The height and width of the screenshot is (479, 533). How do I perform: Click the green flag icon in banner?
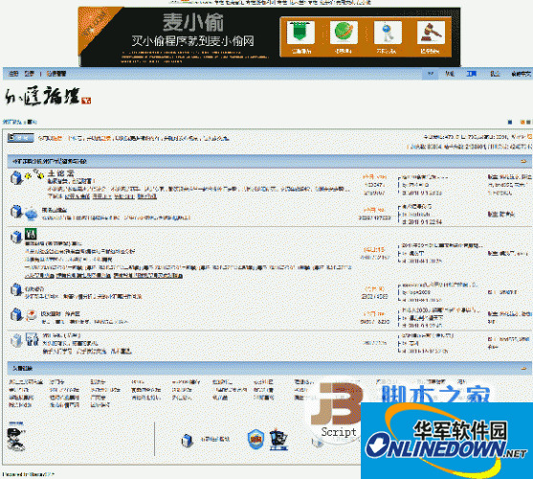(x=300, y=33)
